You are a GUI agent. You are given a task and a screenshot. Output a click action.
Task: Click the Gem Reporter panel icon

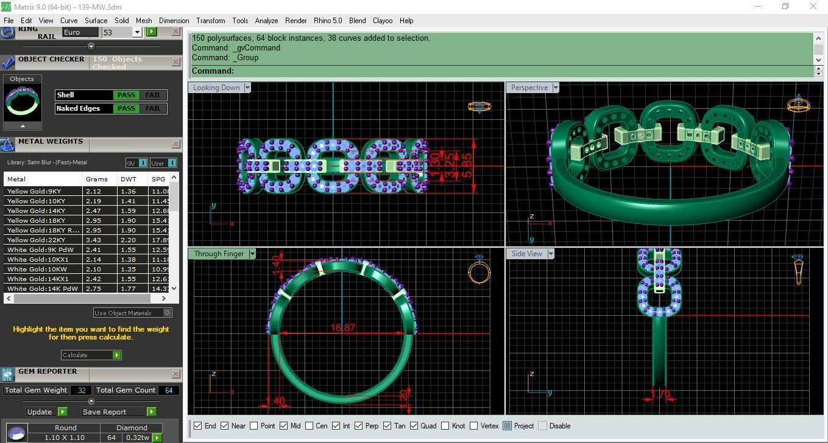coord(7,374)
